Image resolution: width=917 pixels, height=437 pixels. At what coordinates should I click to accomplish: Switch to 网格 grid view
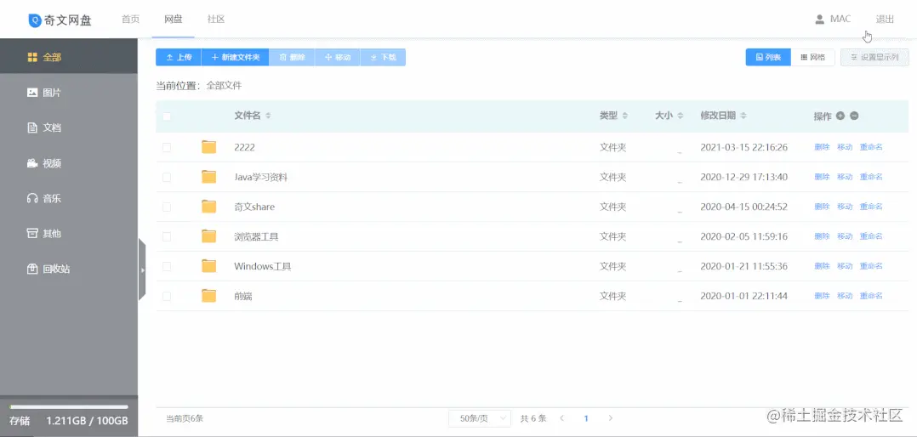pyautogui.click(x=813, y=57)
